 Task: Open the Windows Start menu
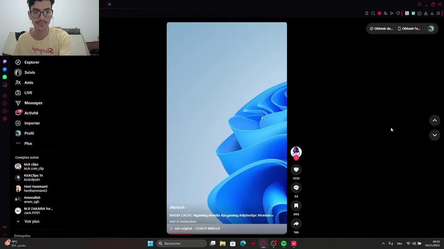coord(150,243)
